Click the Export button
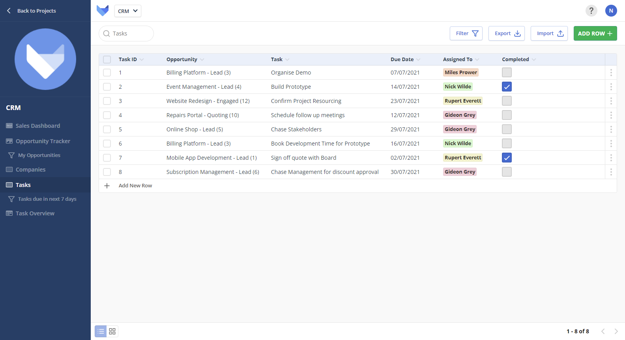This screenshot has width=625, height=340. 506,34
